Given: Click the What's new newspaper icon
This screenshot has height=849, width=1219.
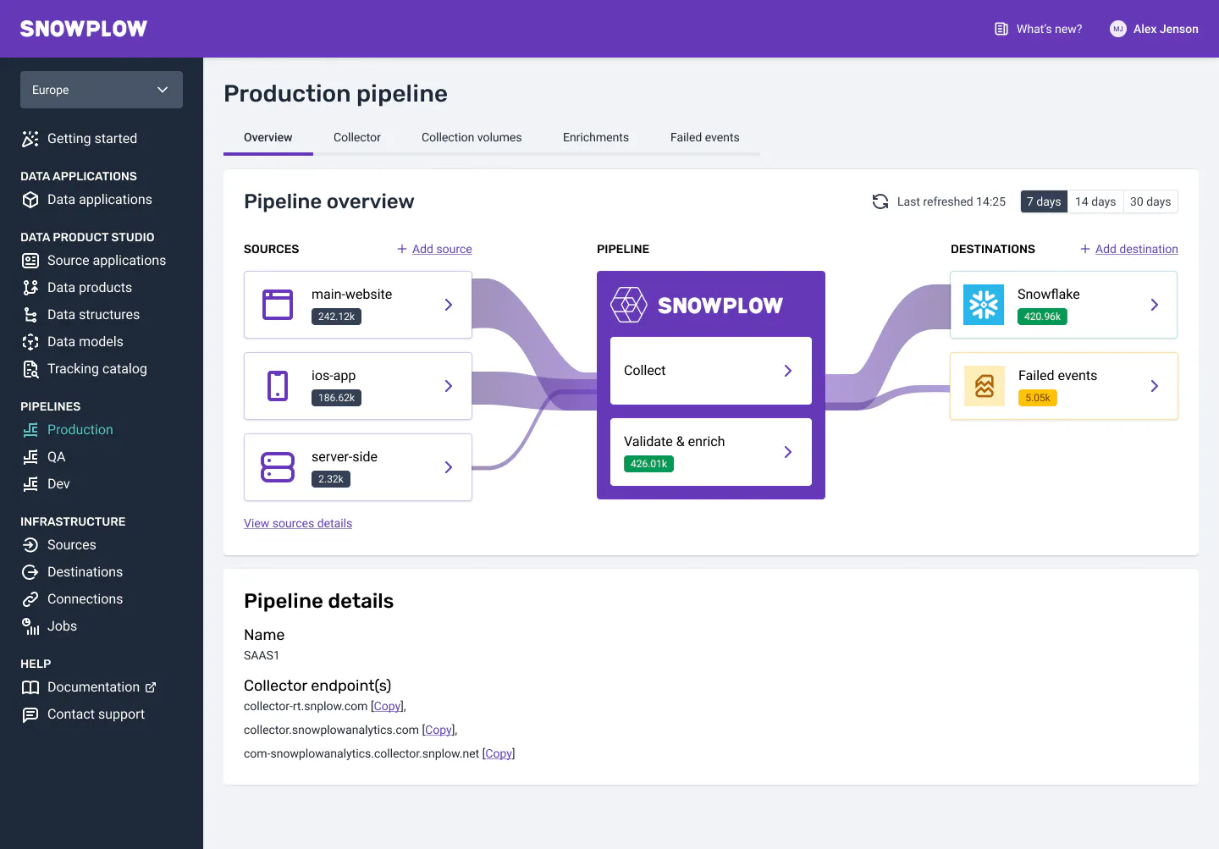Looking at the screenshot, I should point(1001,29).
